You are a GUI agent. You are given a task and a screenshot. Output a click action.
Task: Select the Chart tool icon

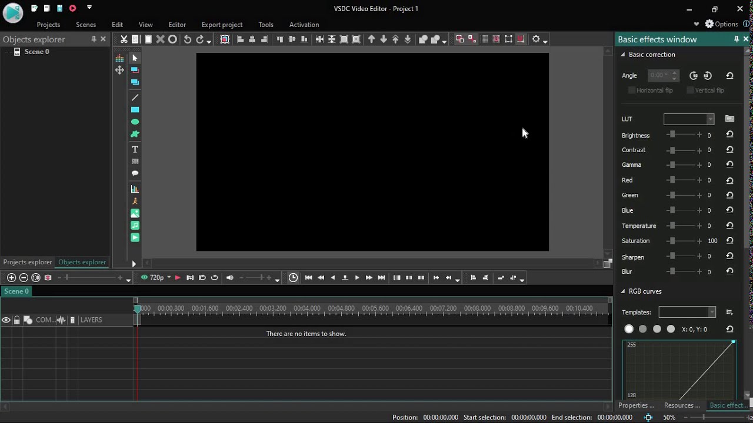pyautogui.click(x=135, y=189)
